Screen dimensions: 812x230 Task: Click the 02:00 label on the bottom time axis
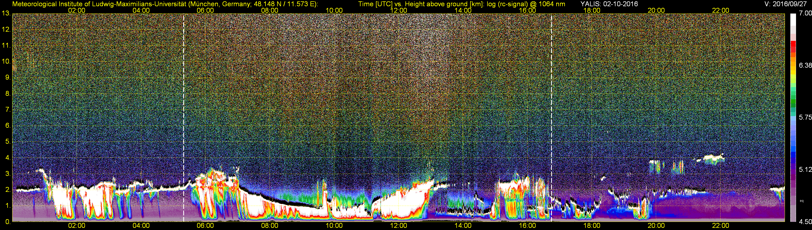tap(77, 226)
